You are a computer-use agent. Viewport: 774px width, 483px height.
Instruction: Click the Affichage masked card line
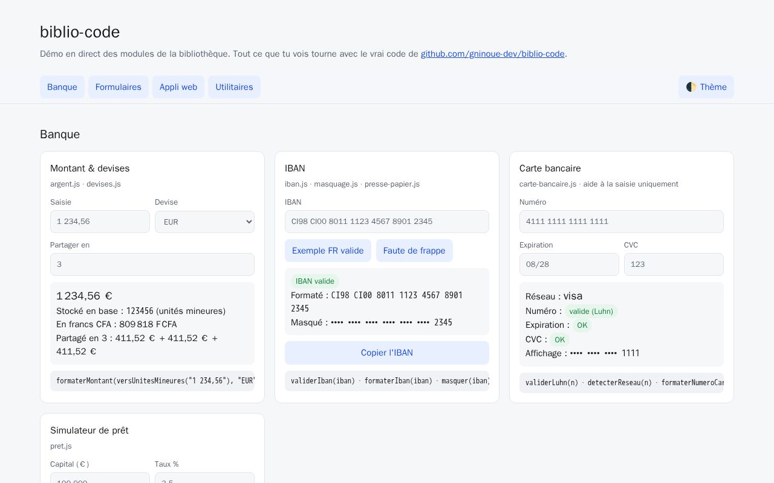click(x=583, y=353)
